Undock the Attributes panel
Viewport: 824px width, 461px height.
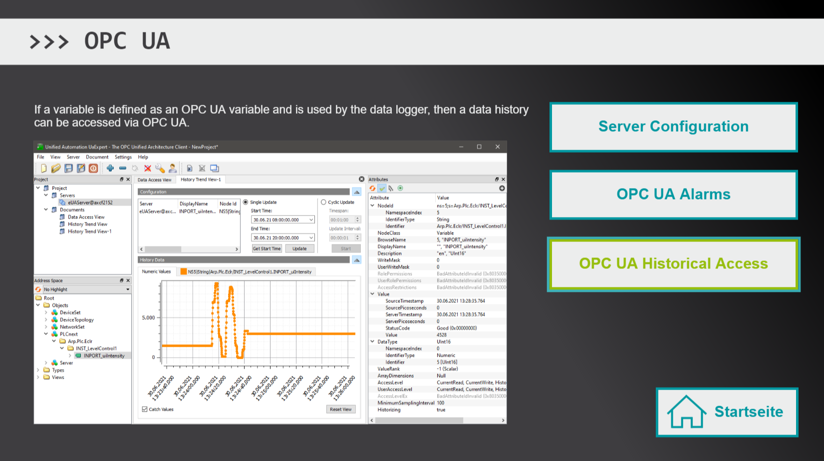pos(497,179)
